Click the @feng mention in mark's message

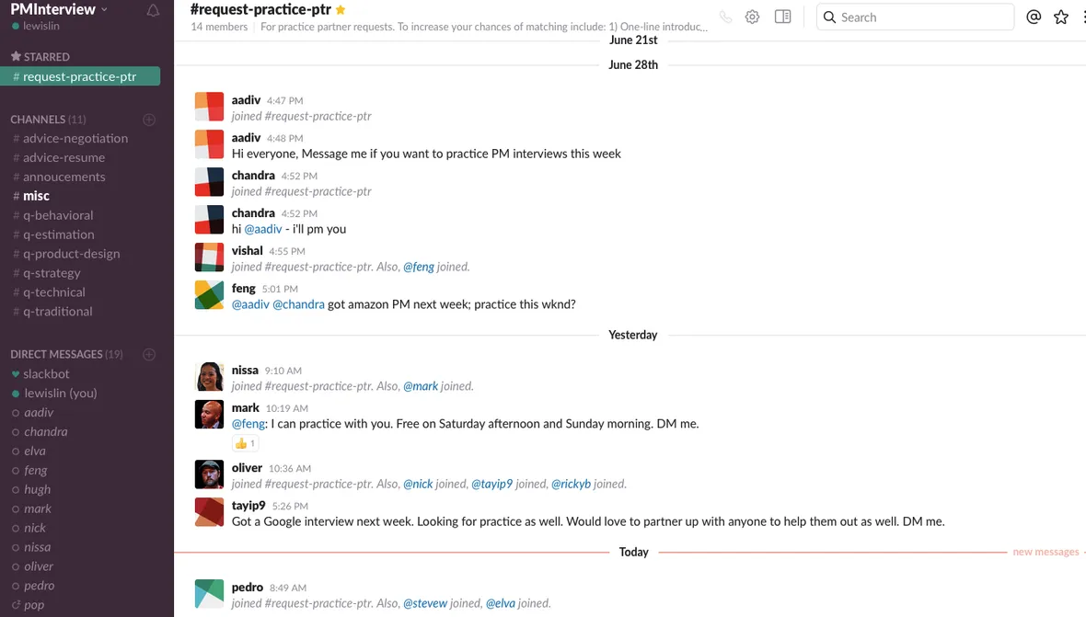coord(248,424)
